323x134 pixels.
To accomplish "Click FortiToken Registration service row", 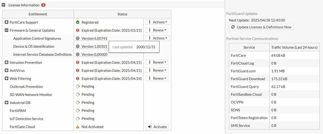I will tap(274, 118).
